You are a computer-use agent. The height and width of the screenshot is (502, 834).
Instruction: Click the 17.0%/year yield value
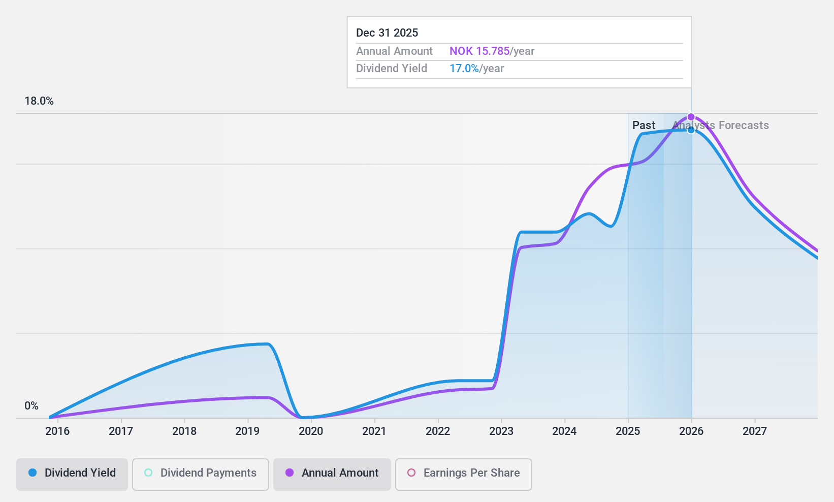(x=477, y=68)
